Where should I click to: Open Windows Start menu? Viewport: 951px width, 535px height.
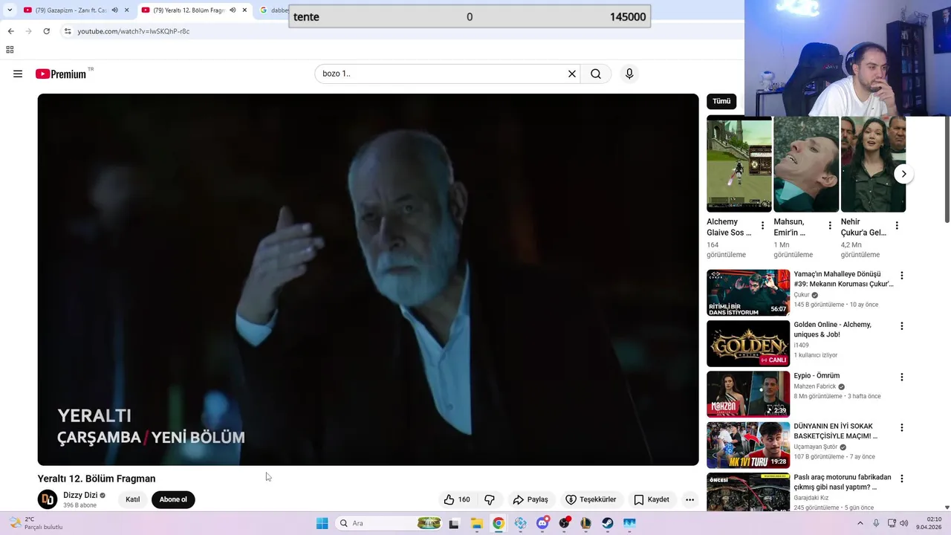click(322, 523)
